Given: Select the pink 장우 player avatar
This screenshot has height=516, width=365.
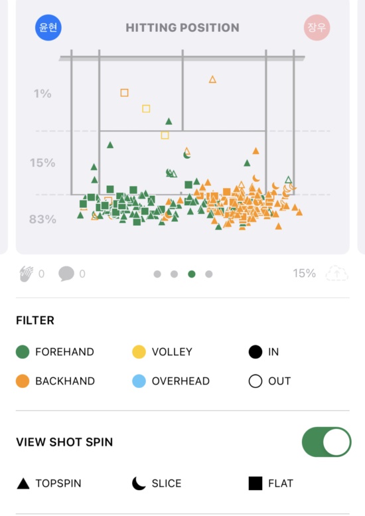Looking at the screenshot, I should (x=317, y=27).
